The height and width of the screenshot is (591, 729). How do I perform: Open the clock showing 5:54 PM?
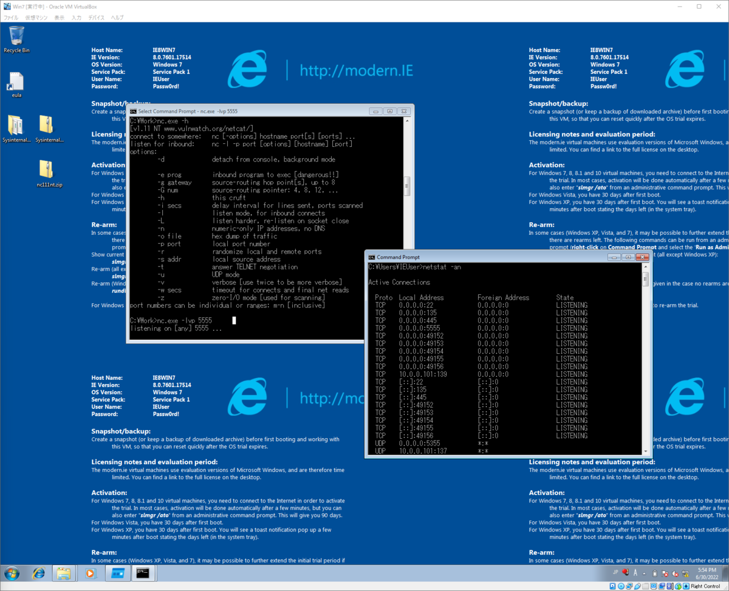point(707,573)
